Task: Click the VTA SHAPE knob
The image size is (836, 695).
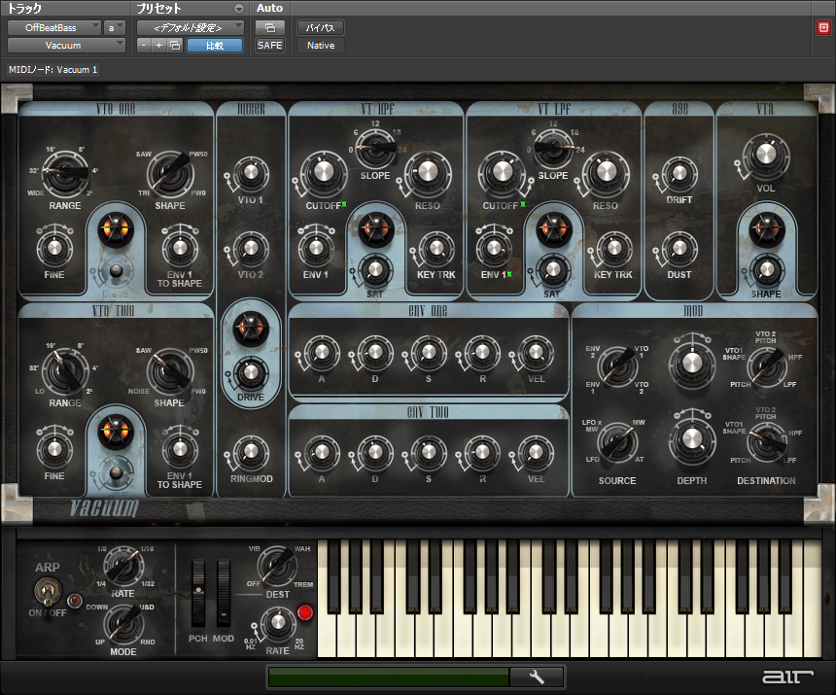Action: pyautogui.click(x=767, y=270)
